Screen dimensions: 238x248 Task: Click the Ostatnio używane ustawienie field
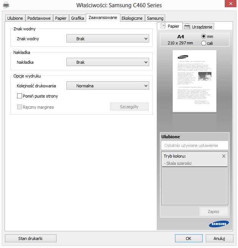[x=195, y=145]
